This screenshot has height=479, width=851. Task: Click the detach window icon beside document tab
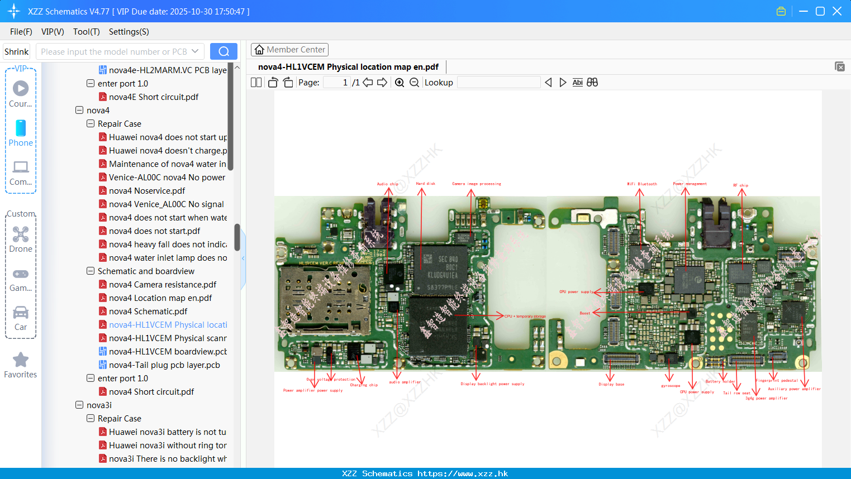point(840,66)
